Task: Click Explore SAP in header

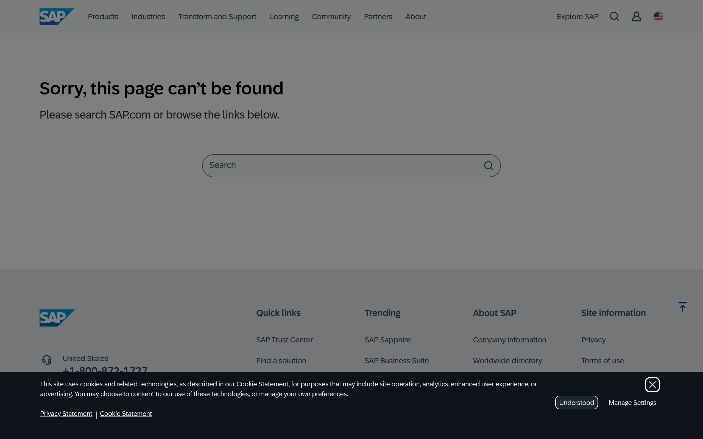Action: point(578,16)
